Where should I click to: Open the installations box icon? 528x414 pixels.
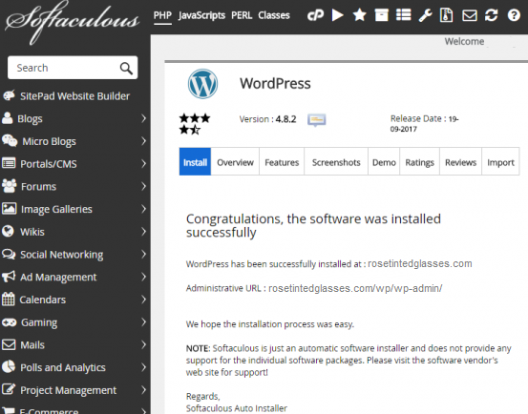tap(382, 15)
